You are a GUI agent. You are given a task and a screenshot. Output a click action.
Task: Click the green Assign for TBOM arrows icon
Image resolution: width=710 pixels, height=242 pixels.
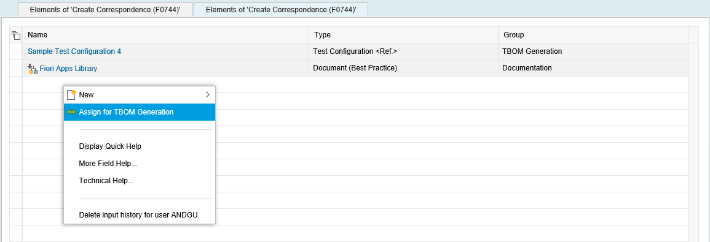coord(71,112)
